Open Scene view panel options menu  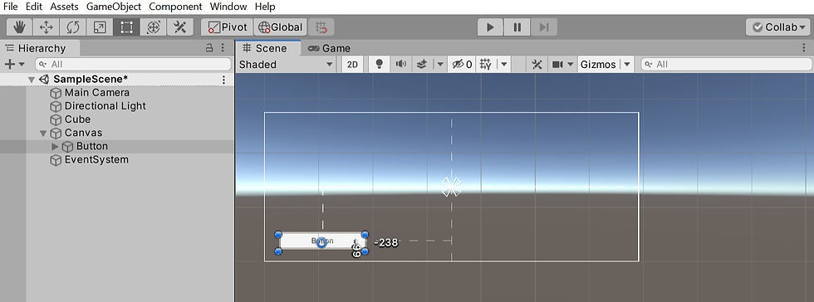pyautogui.click(x=804, y=48)
